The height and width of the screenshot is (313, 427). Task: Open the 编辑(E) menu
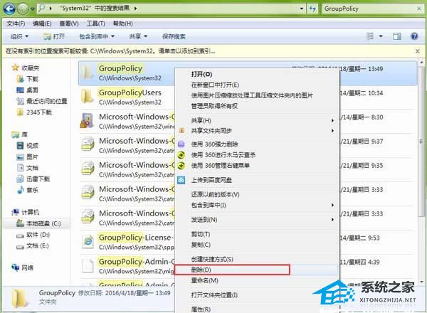click(42, 23)
